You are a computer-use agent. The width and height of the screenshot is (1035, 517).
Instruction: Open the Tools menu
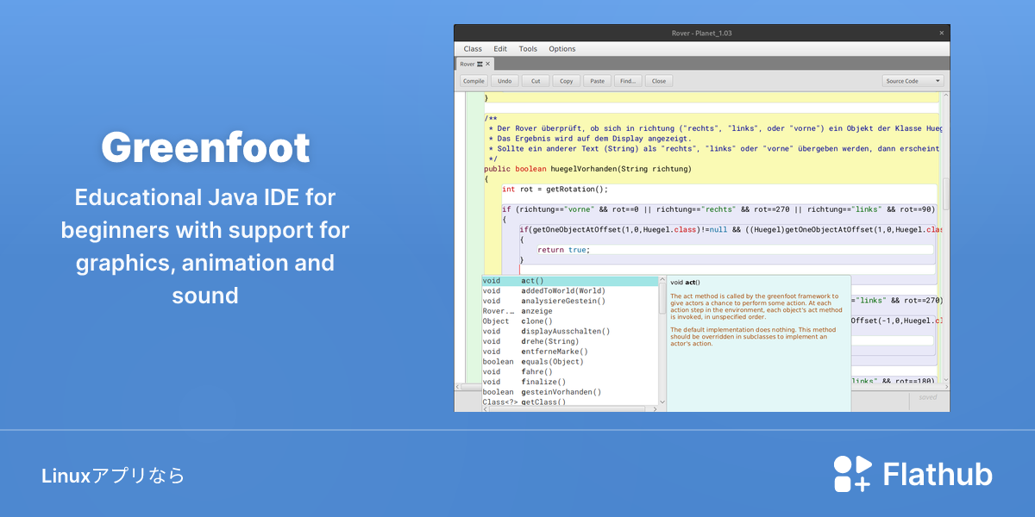[x=528, y=49]
